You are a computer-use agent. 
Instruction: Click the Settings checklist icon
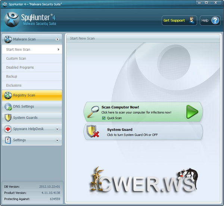point(8,140)
